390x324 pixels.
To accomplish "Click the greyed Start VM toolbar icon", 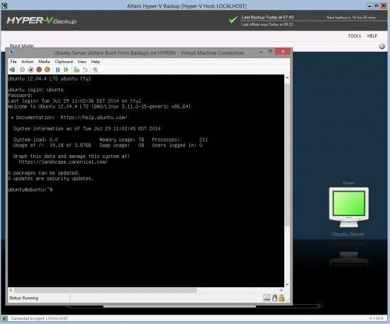I will 23,70.
